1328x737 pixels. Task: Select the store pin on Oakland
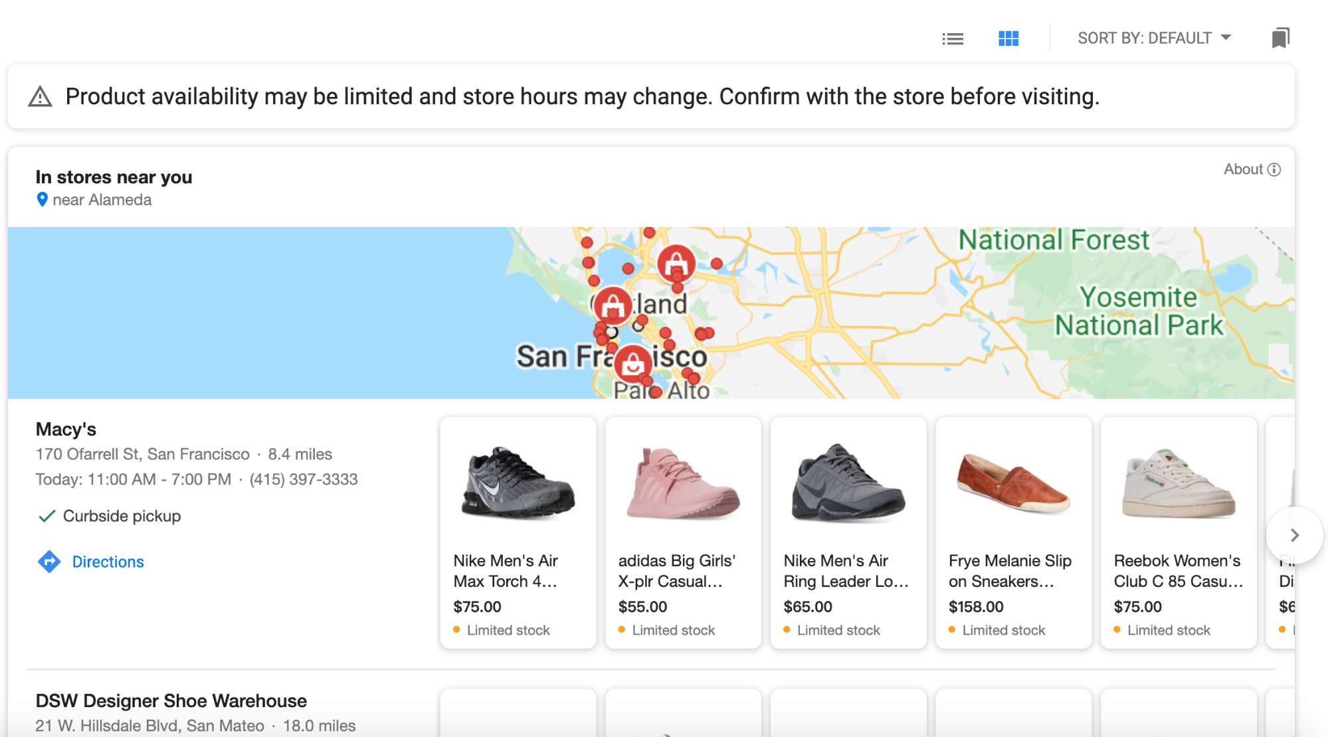pos(613,306)
